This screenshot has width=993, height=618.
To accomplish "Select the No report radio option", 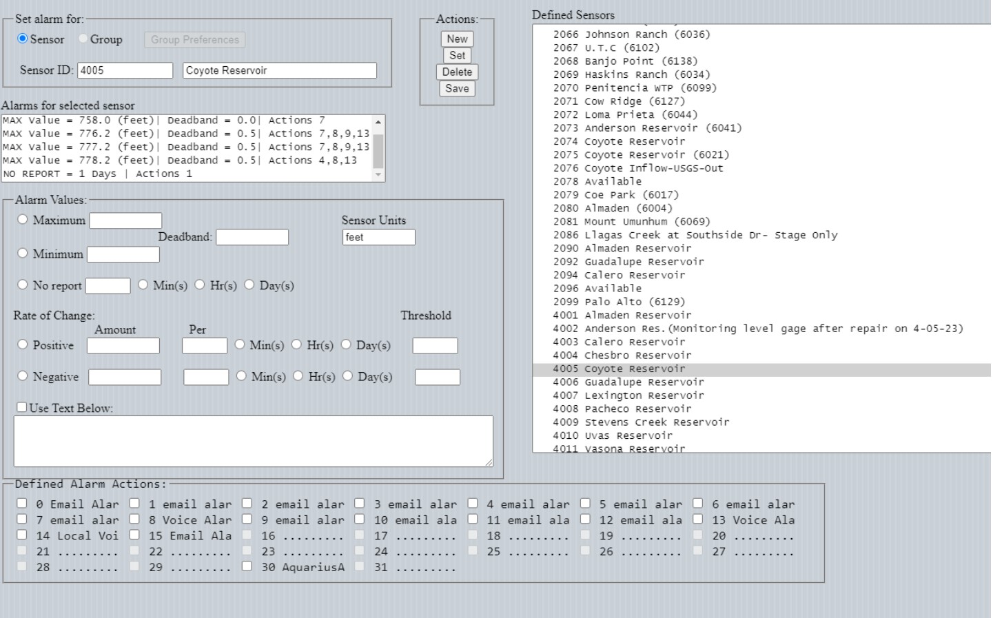I will tap(23, 285).
